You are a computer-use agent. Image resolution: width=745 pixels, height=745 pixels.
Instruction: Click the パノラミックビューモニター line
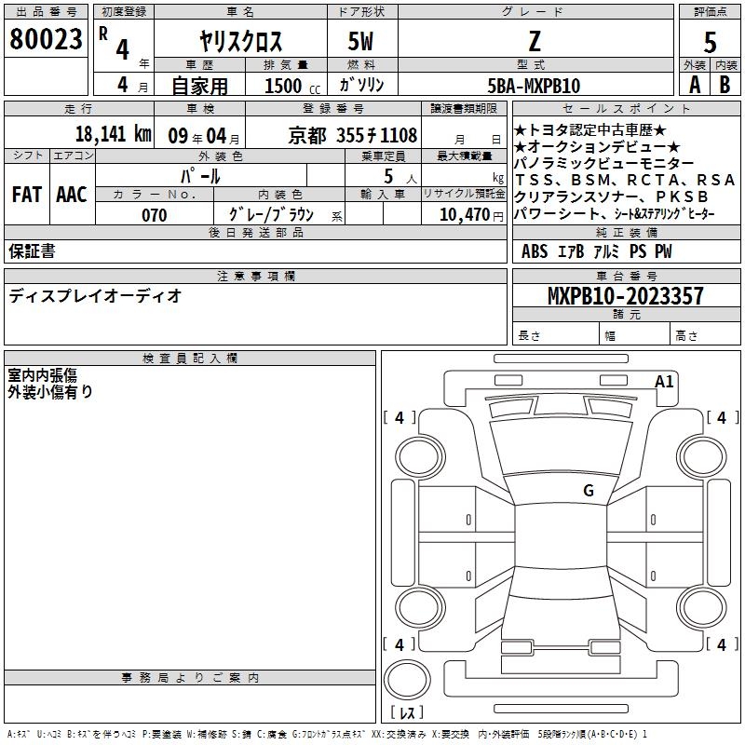click(604, 164)
